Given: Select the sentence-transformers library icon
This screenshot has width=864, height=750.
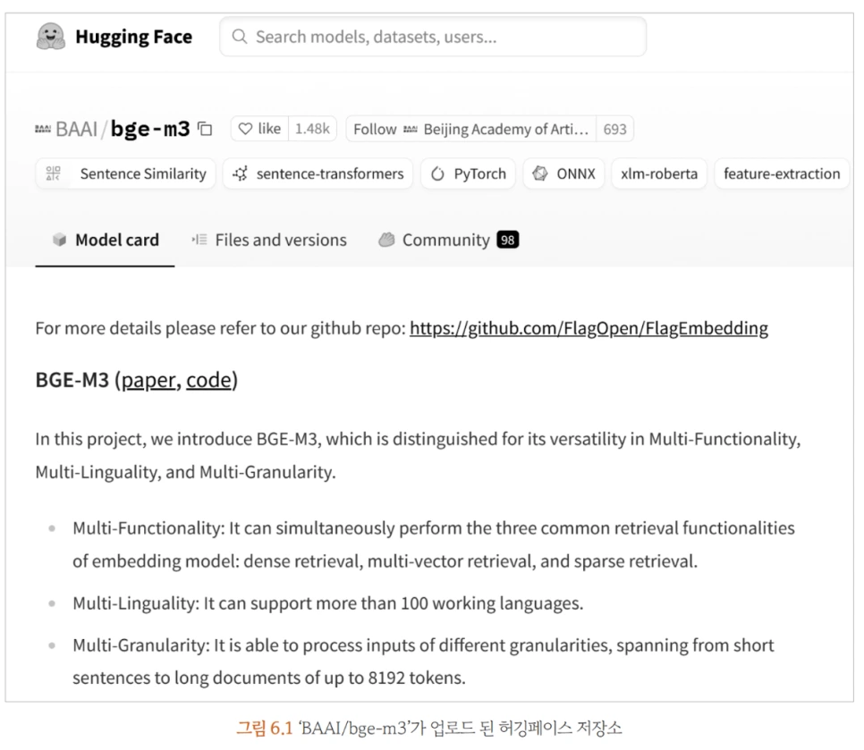Looking at the screenshot, I should coord(241,173).
